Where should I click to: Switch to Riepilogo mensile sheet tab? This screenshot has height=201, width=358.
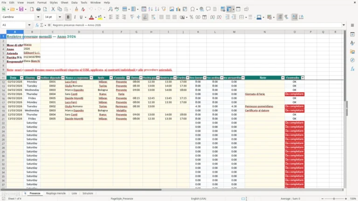tap(56, 193)
